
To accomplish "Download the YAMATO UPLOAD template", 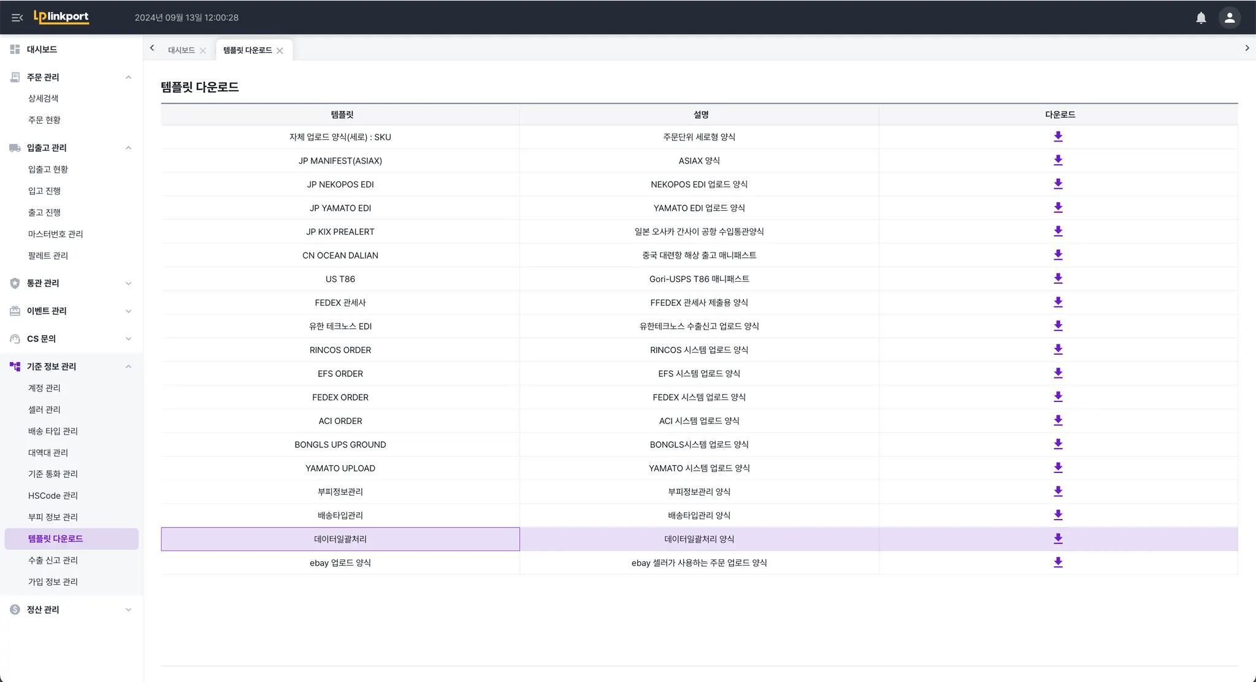I will tap(1058, 468).
